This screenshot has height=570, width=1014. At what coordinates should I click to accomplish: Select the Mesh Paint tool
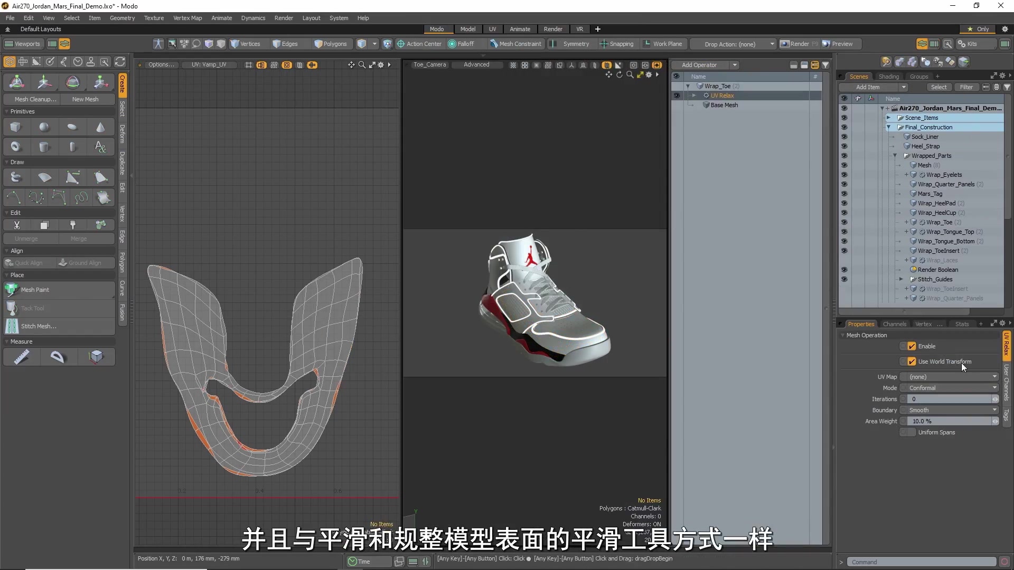(x=34, y=290)
